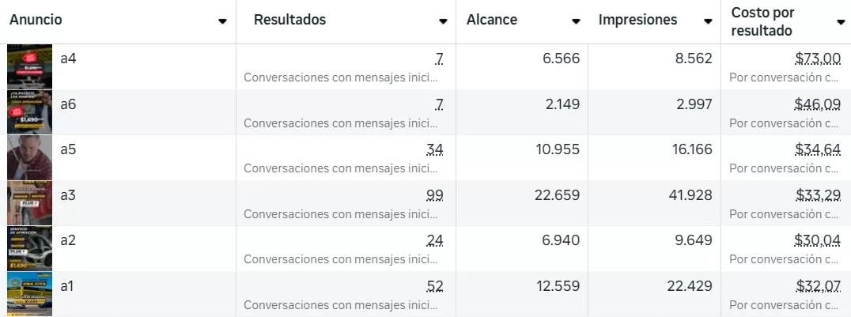Click the Anuncio column header label
The width and height of the screenshot is (851, 317).
(x=36, y=20)
